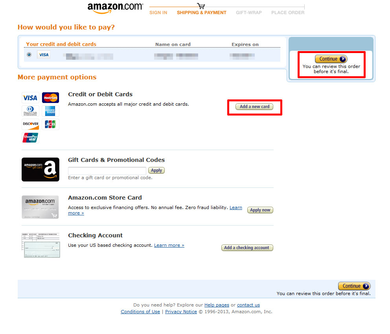Click the UnionPay card logo
Image resolution: width=390 pixels, height=334 pixels.
click(30, 138)
